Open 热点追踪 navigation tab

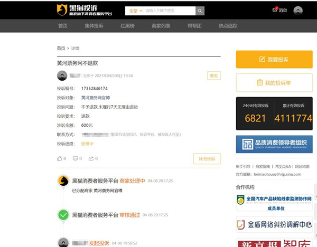[x=228, y=26]
